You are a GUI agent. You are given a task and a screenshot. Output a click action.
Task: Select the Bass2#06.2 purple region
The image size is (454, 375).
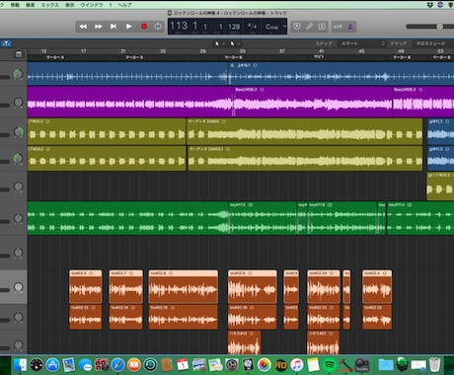(313, 102)
